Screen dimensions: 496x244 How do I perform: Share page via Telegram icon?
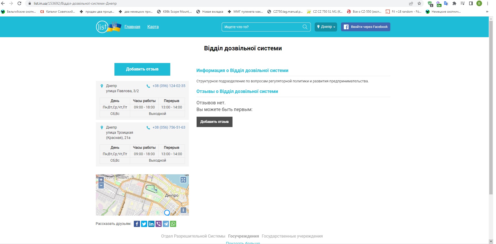[x=166, y=224]
